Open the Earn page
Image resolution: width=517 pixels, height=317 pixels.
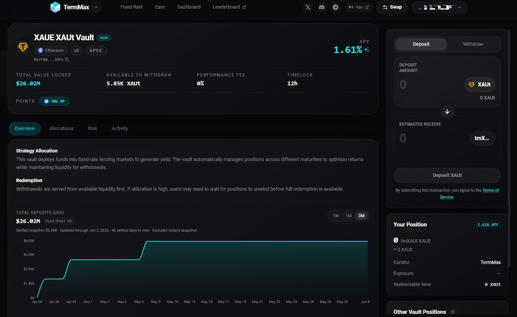click(x=160, y=7)
